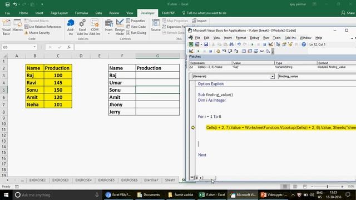
Task: Stop execution with Debug toolbar Reset icon
Action: tap(210, 51)
